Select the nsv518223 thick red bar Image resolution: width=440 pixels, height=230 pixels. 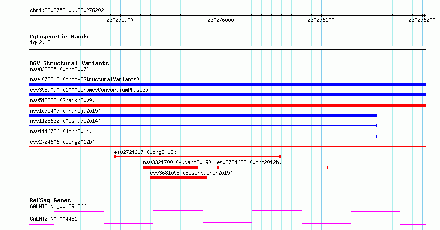click(227, 105)
